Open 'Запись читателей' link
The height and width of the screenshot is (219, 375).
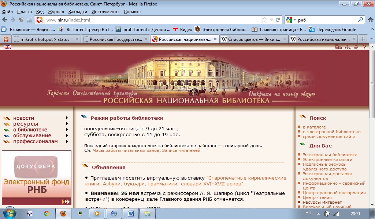click(181, 150)
